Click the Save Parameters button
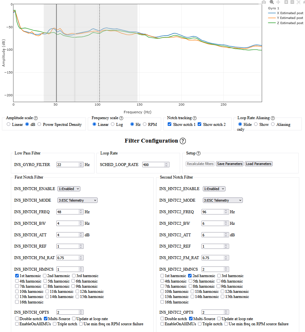Image resolution: width=305 pixels, height=332 pixels. (x=229, y=164)
